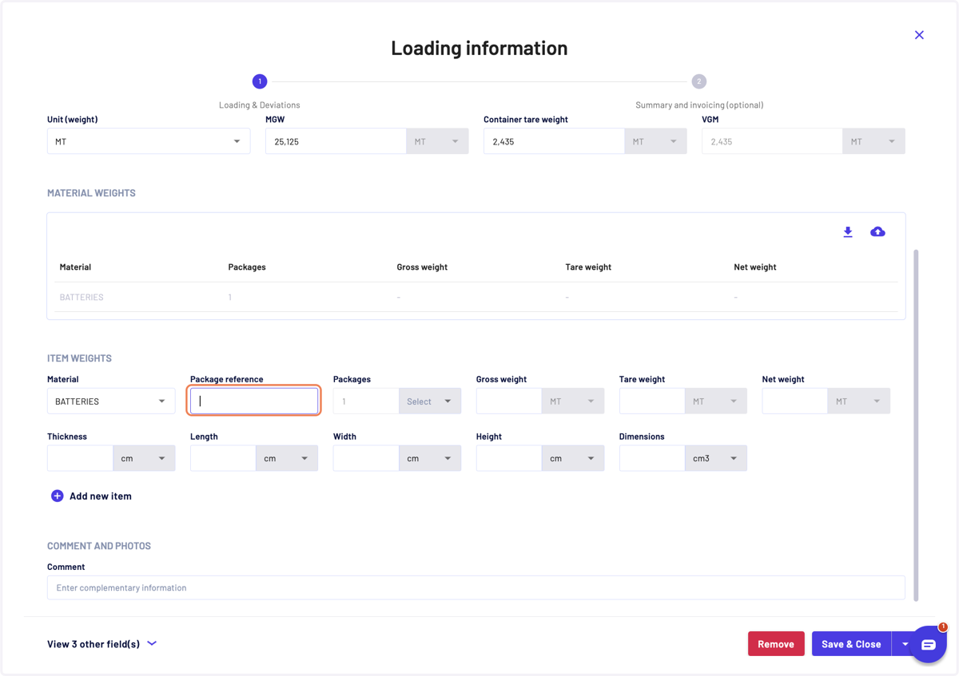
Task: Click the Dimensions input field
Action: pos(652,458)
